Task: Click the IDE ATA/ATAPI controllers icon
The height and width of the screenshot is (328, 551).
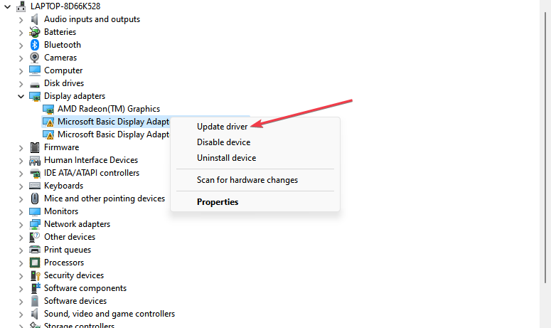Action: click(x=34, y=173)
